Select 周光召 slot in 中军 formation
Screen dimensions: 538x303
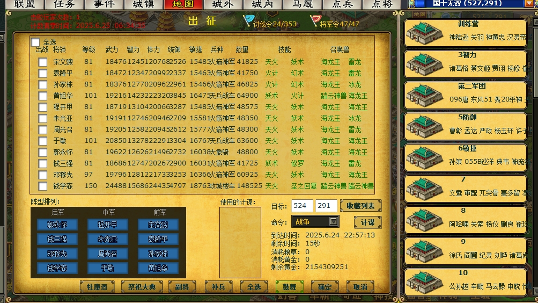click(x=108, y=254)
